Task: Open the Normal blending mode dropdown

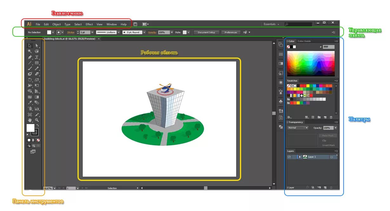Action: (298, 128)
